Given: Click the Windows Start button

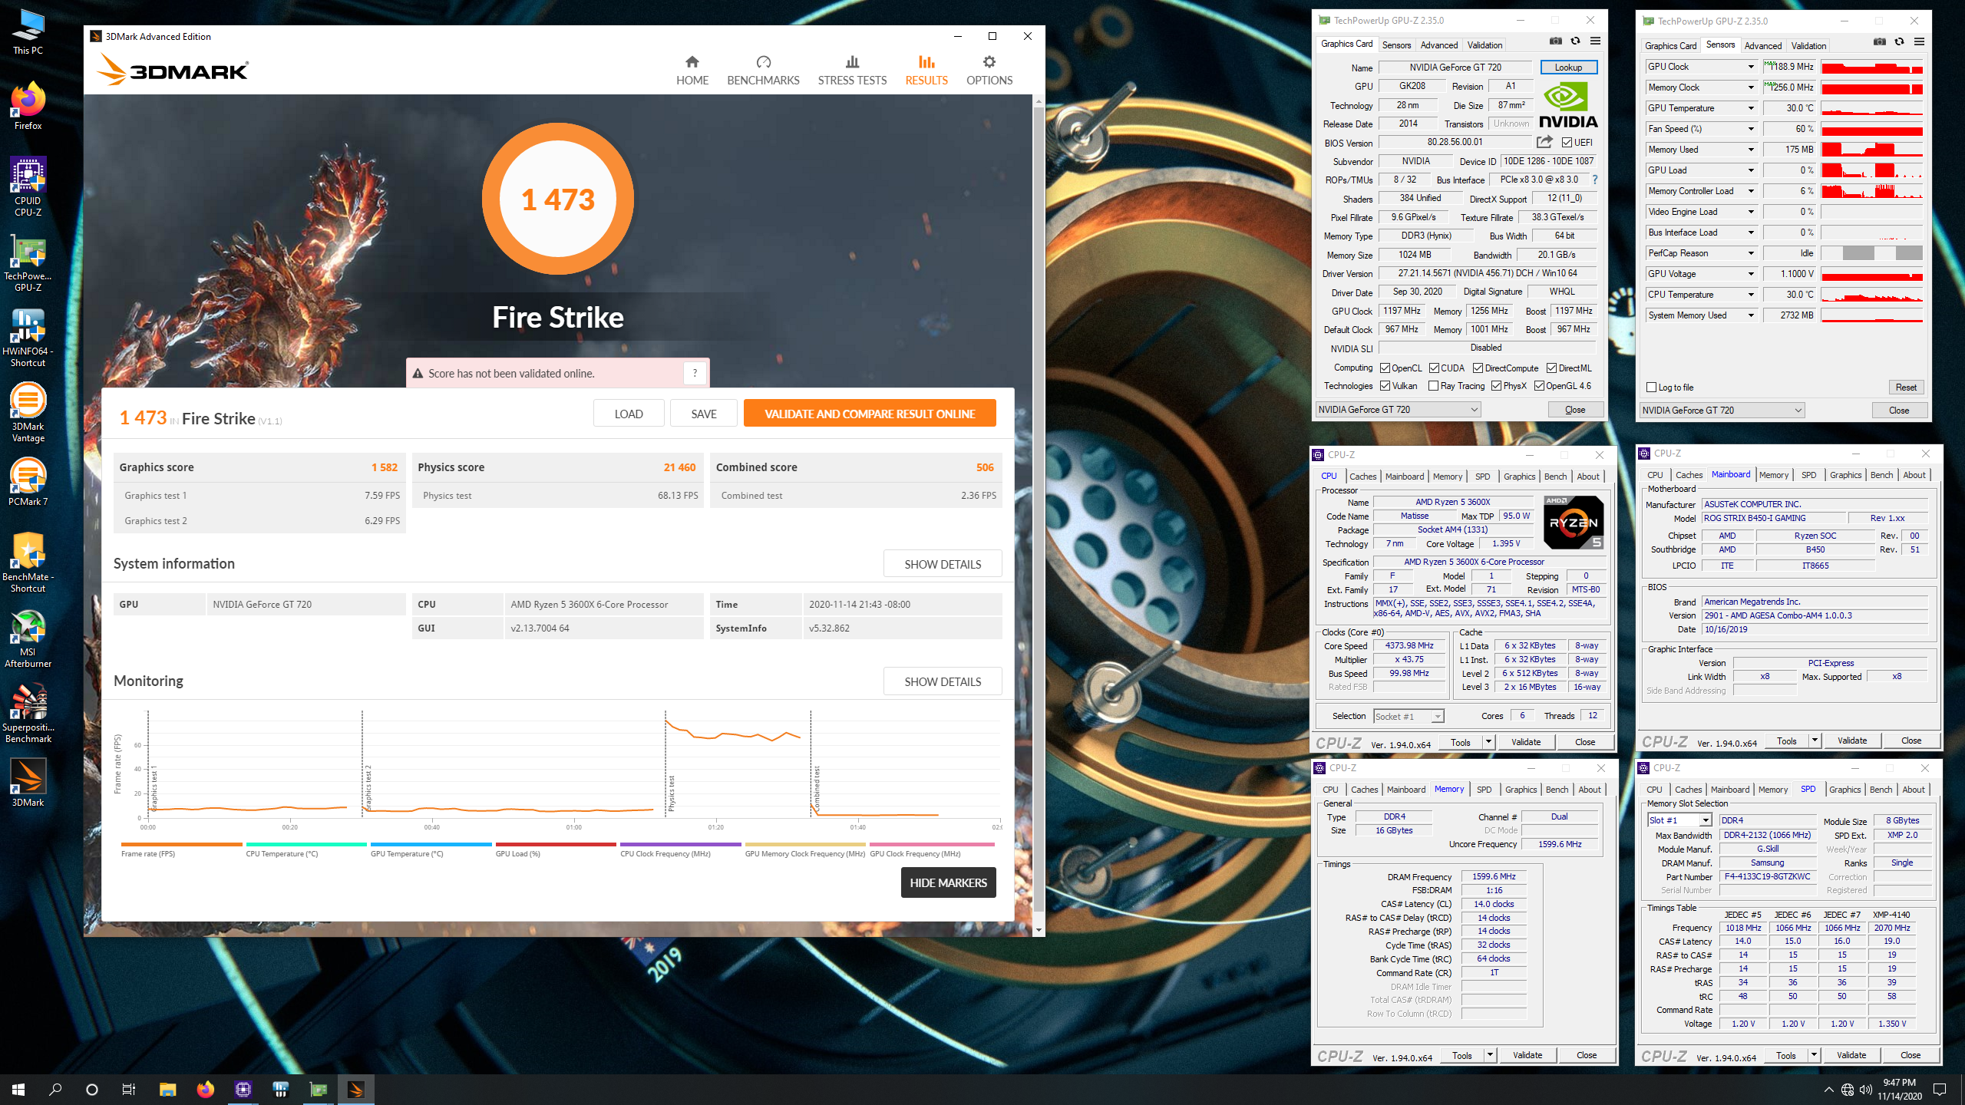Looking at the screenshot, I should coord(18,1090).
